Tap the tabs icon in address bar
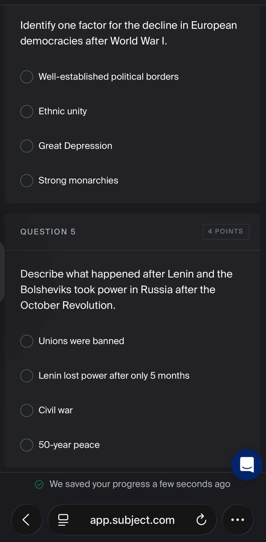266x542 pixels. click(x=63, y=519)
